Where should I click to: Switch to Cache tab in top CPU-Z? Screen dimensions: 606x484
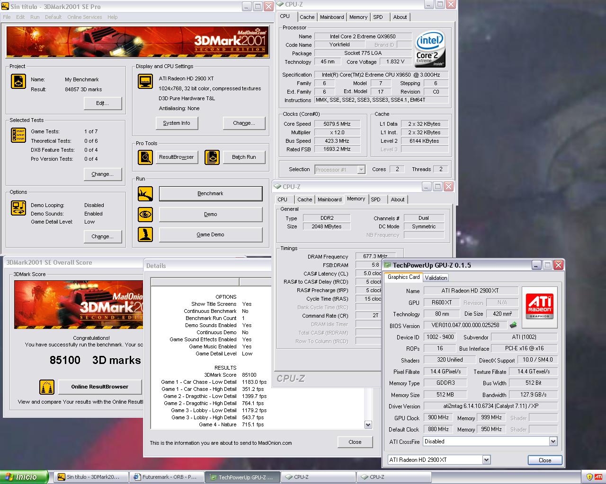tap(307, 17)
